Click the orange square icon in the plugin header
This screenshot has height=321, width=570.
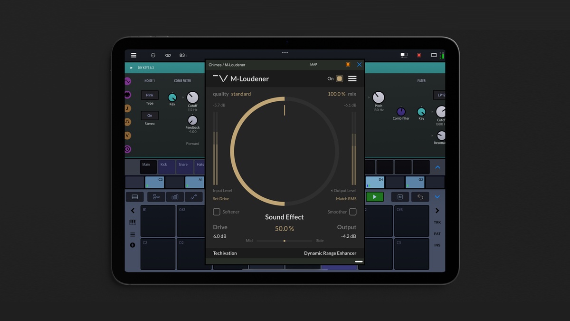coord(348,65)
